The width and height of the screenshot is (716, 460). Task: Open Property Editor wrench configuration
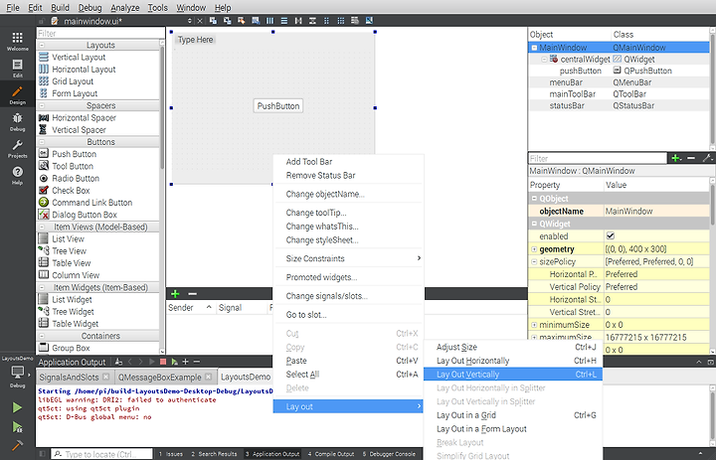[x=707, y=158]
